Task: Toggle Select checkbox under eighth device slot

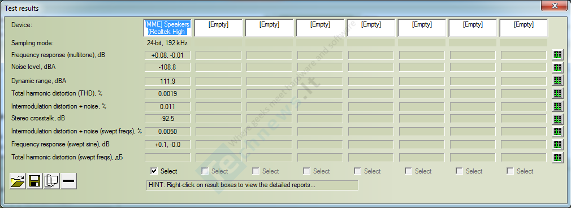Action: (x=510, y=171)
